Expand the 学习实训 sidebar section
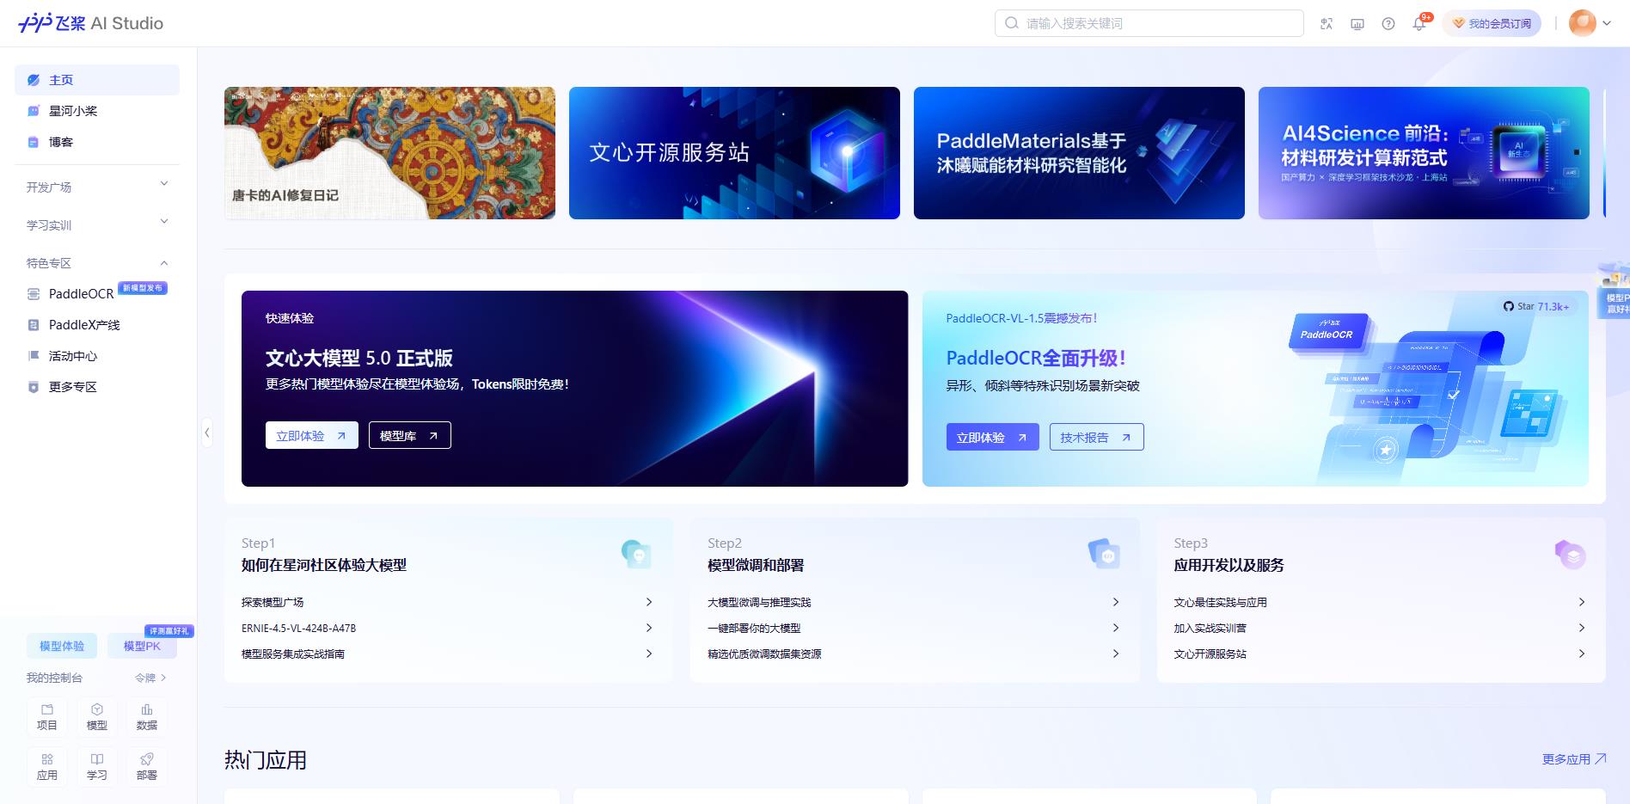This screenshot has width=1630, height=804. point(96,224)
